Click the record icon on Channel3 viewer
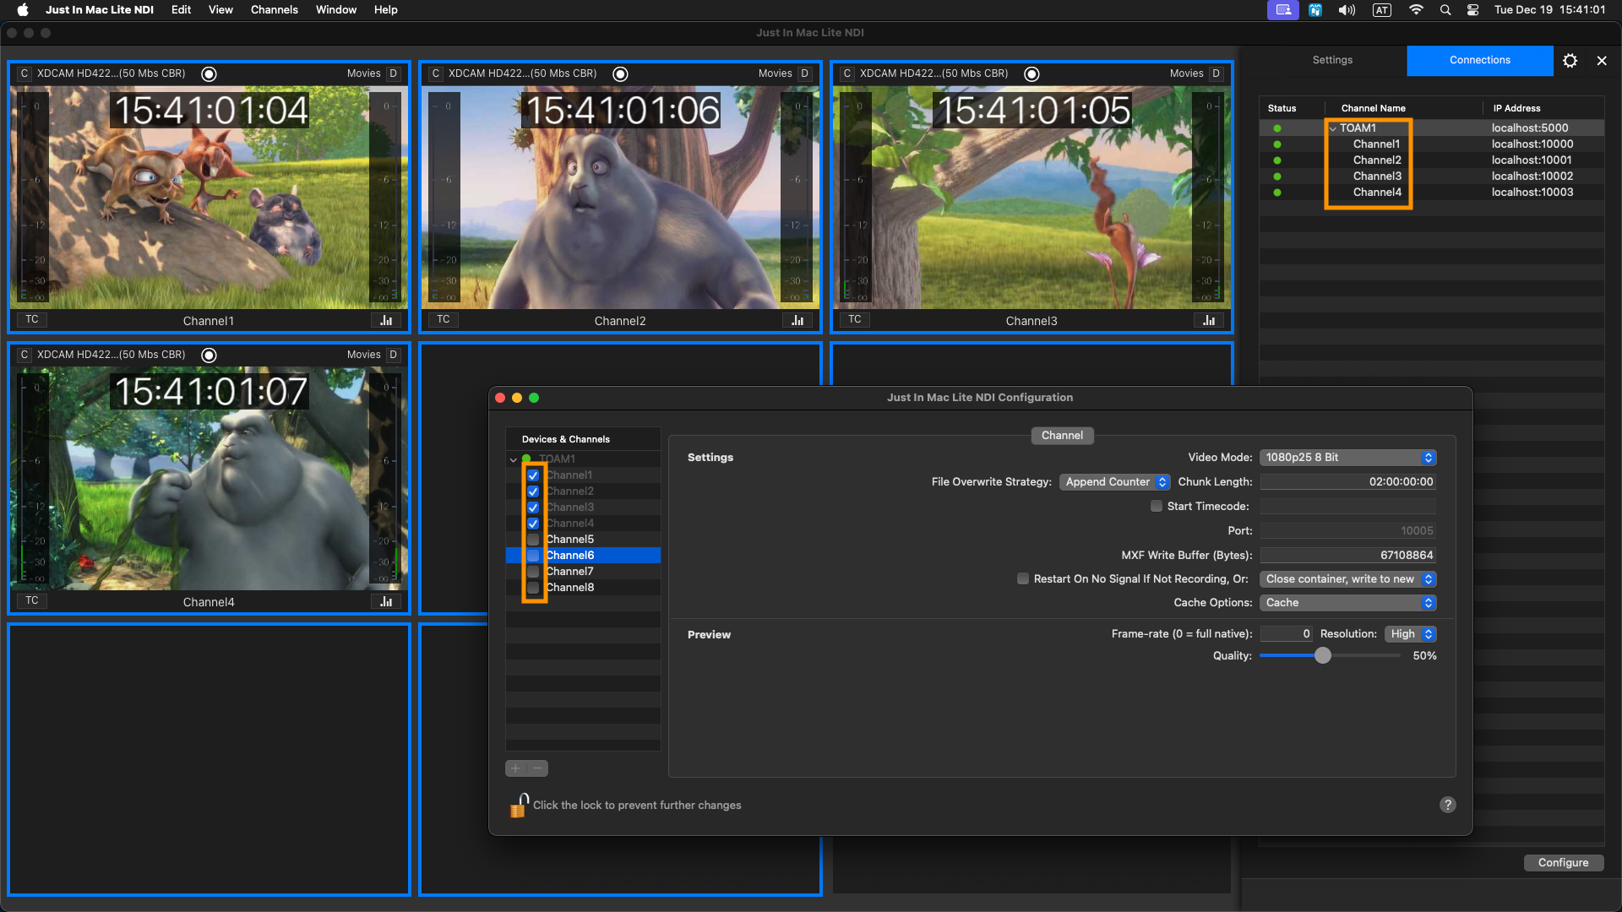1622x912 pixels. pyautogui.click(x=1031, y=73)
